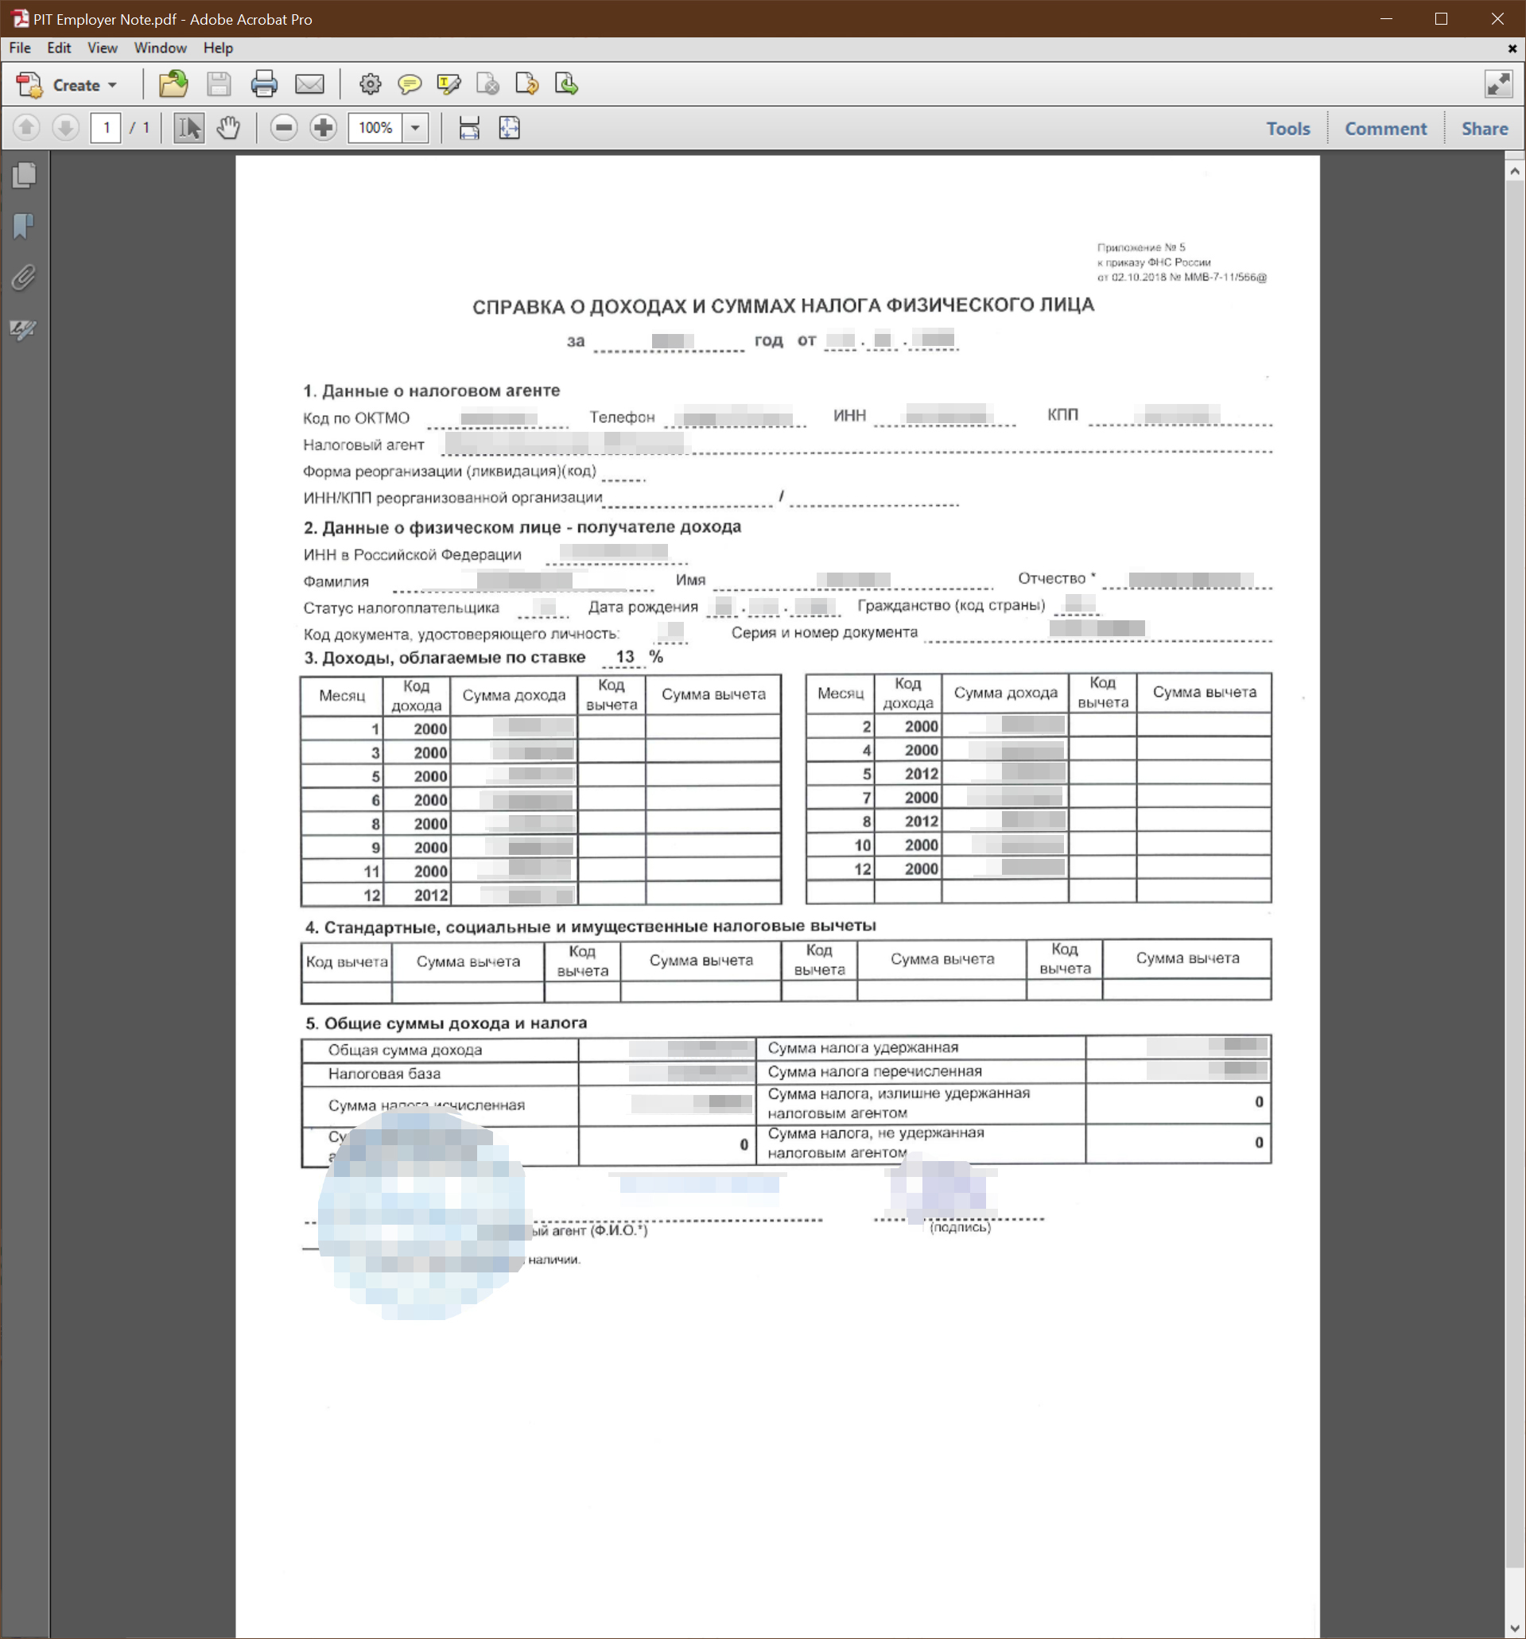
Task: Click the 'Код по ОКТМО' label
Action: [x=356, y=418]
